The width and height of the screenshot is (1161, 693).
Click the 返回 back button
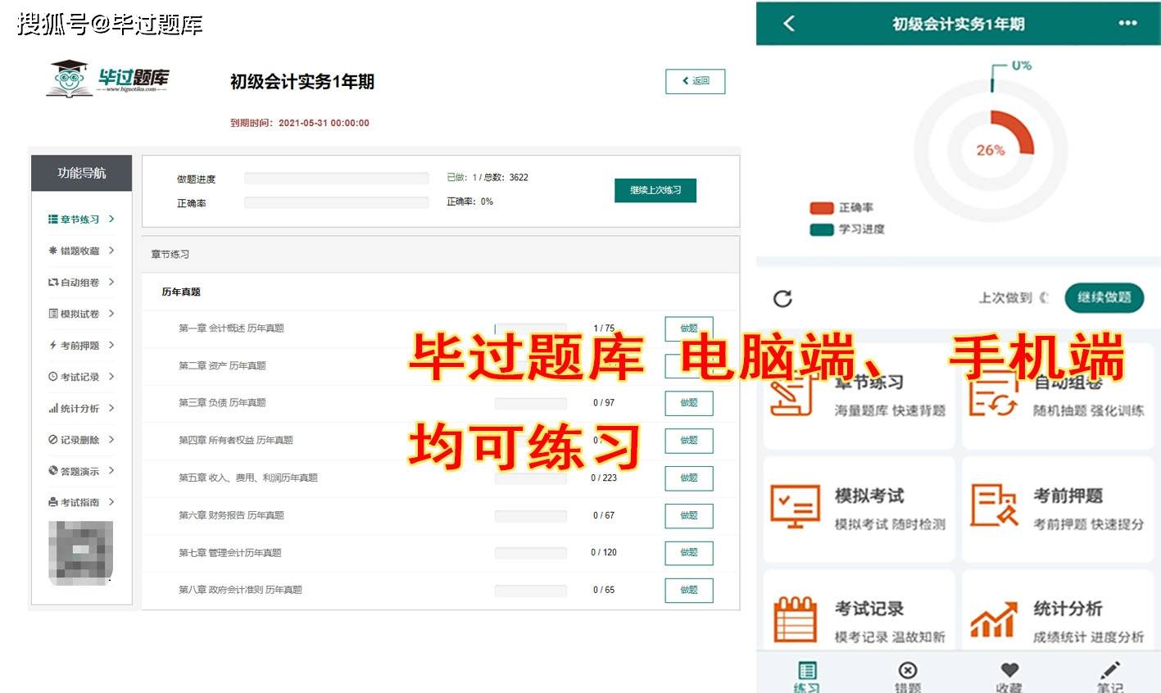pos(695,81)
